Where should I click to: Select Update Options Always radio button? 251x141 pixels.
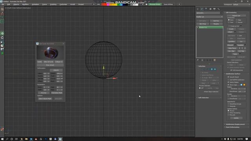click(228, 110)
